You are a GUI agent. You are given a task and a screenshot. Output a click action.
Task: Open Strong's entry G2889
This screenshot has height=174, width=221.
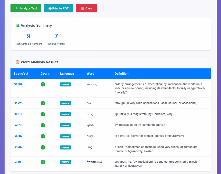point(18,84)
